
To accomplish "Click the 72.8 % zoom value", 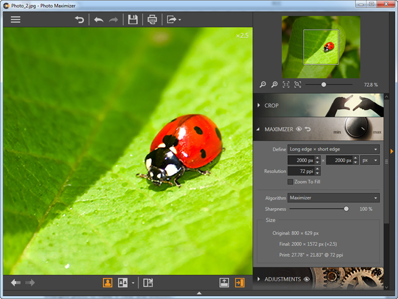I will [x=371, y=85].
